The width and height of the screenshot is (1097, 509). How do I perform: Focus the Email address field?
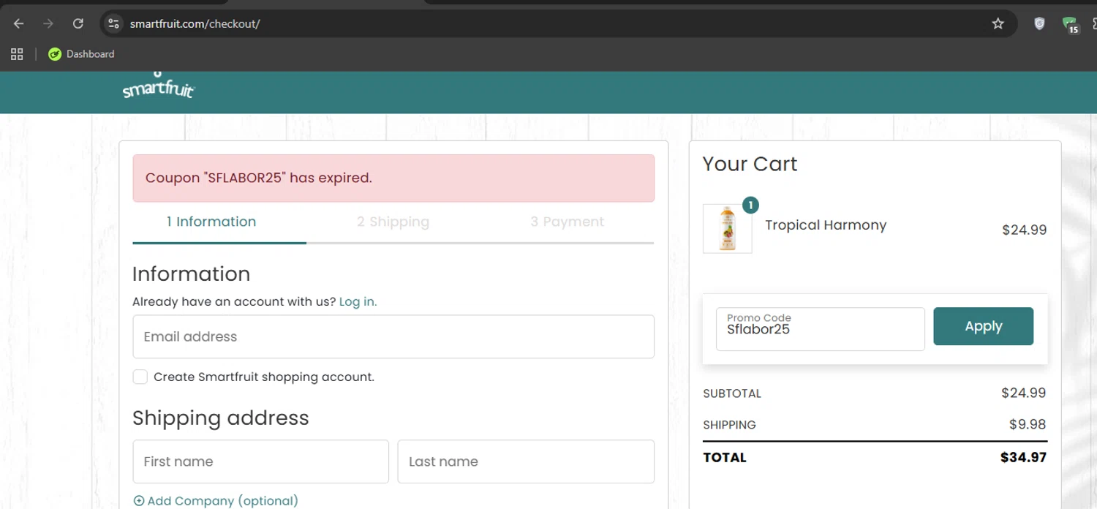point(393,336)
